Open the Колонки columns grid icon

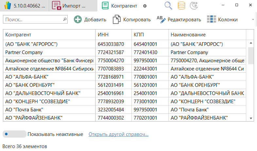212,19
